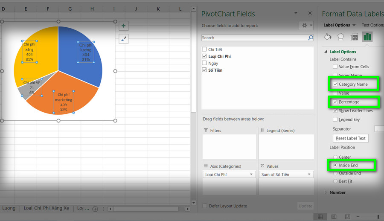Select column K header
Screen dimensions: 384x221
pos(158,9)
